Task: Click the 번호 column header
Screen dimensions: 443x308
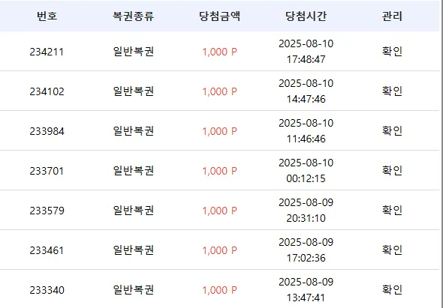Action: 47,16
